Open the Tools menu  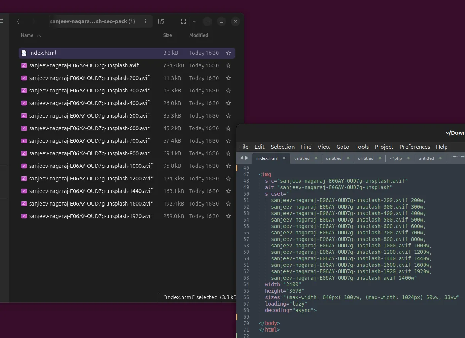click(x=362, y=147)
